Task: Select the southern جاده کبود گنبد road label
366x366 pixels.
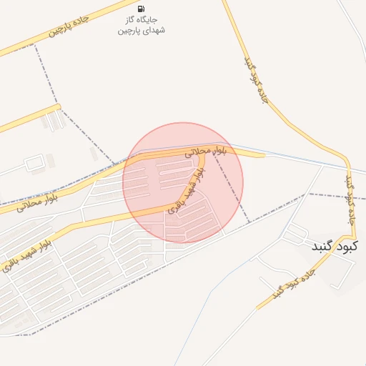Action: point(294,285)
